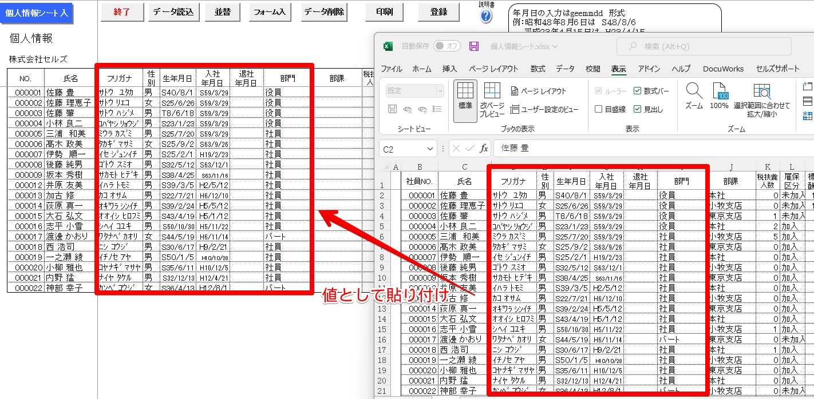This screenshot has width=814, height=399.
Task: Click the new sheet view eye icon
Action: point(423,109)
